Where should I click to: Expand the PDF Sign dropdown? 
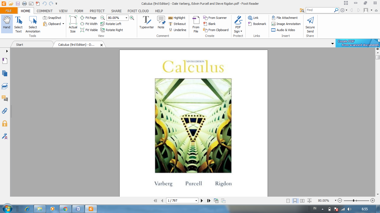[x=241, y=31]
